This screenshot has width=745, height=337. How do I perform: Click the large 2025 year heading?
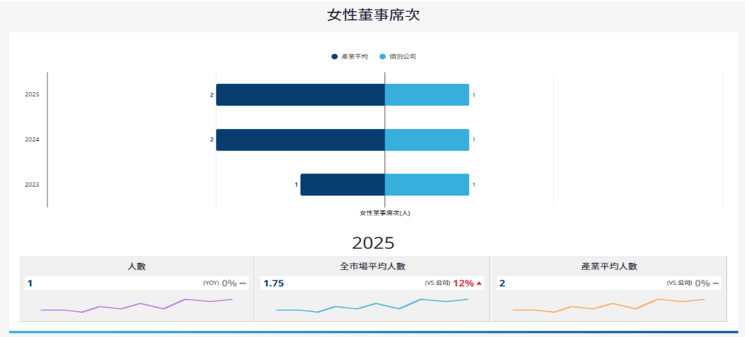pyautogui.click(x=373, y=243)
